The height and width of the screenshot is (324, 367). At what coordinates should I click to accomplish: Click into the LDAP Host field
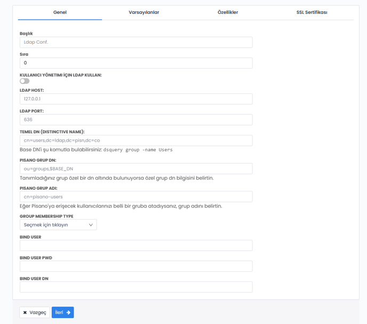pyautogui.click(x=136, y=99)
